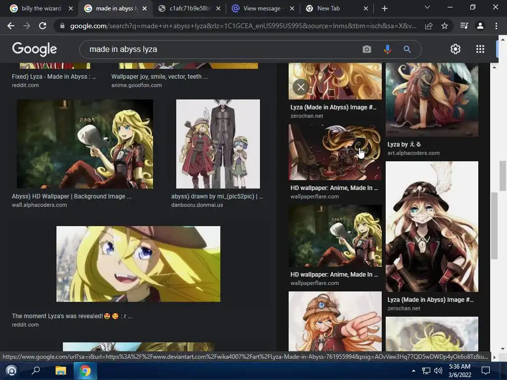Open Chrome profile icon
Image resolution: width=507 pixels, height=380 pixels.
[x=480, y=26]
